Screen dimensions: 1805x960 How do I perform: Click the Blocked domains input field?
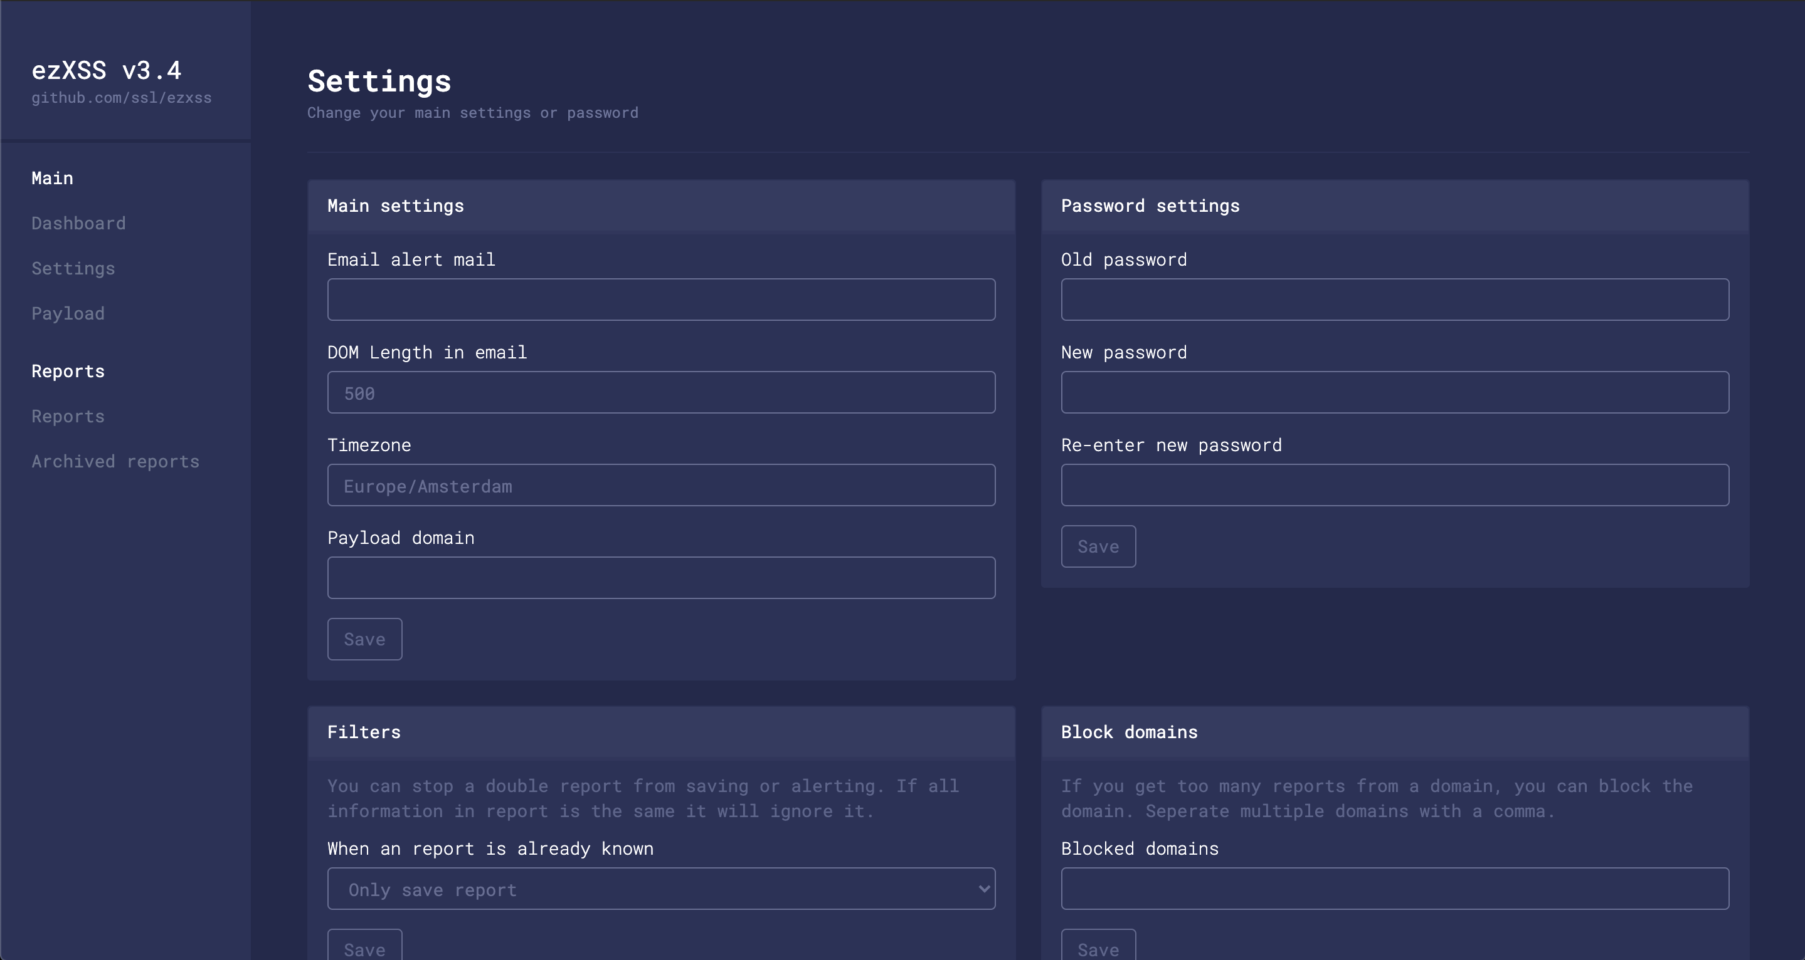coord(1394,889)
